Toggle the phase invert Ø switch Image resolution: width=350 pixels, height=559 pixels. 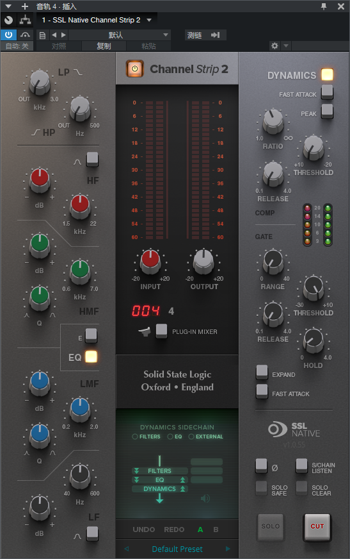click(x=262, y=465)
